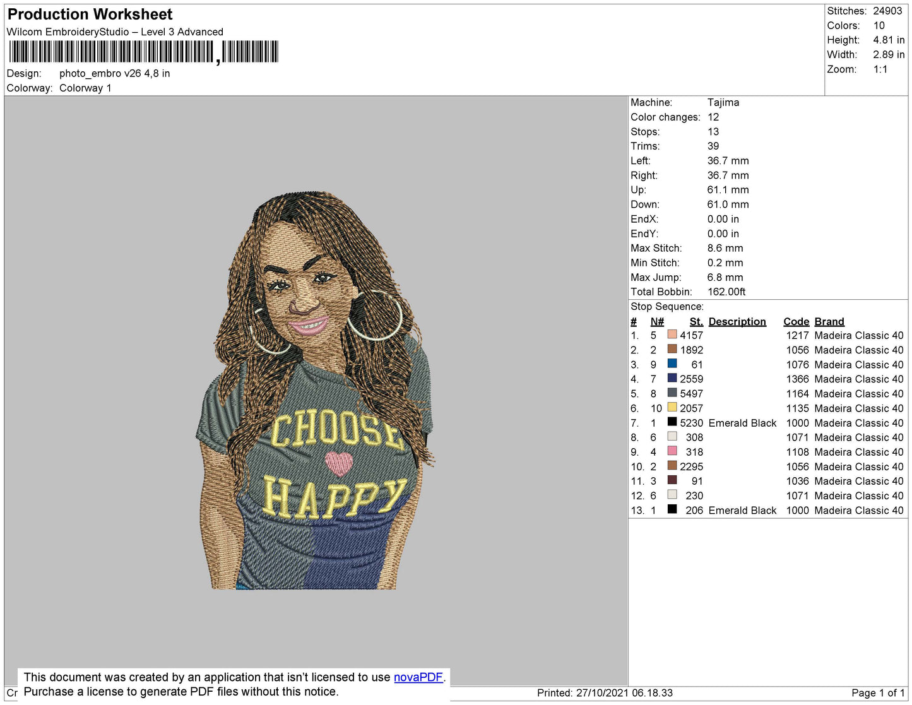Click thread code '1217' in row 1
Screen dimensions: 912x705
797,335
